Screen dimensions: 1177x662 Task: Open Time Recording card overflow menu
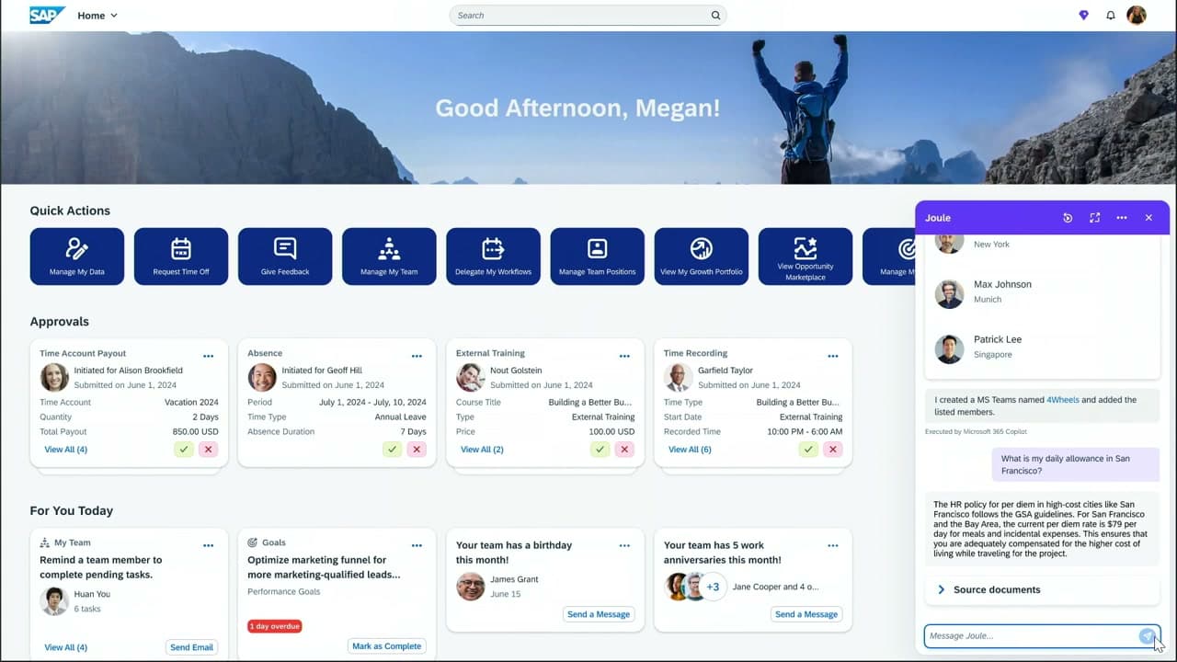[833, 356]
